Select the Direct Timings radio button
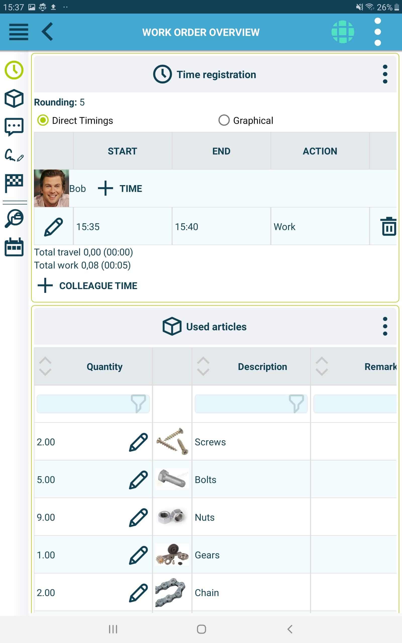 click(x=43, y=120)
